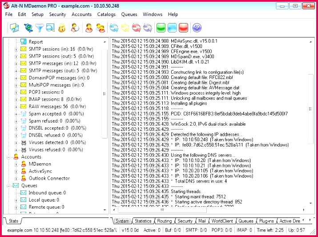Click the funnel filter toolbar icon

39,28
